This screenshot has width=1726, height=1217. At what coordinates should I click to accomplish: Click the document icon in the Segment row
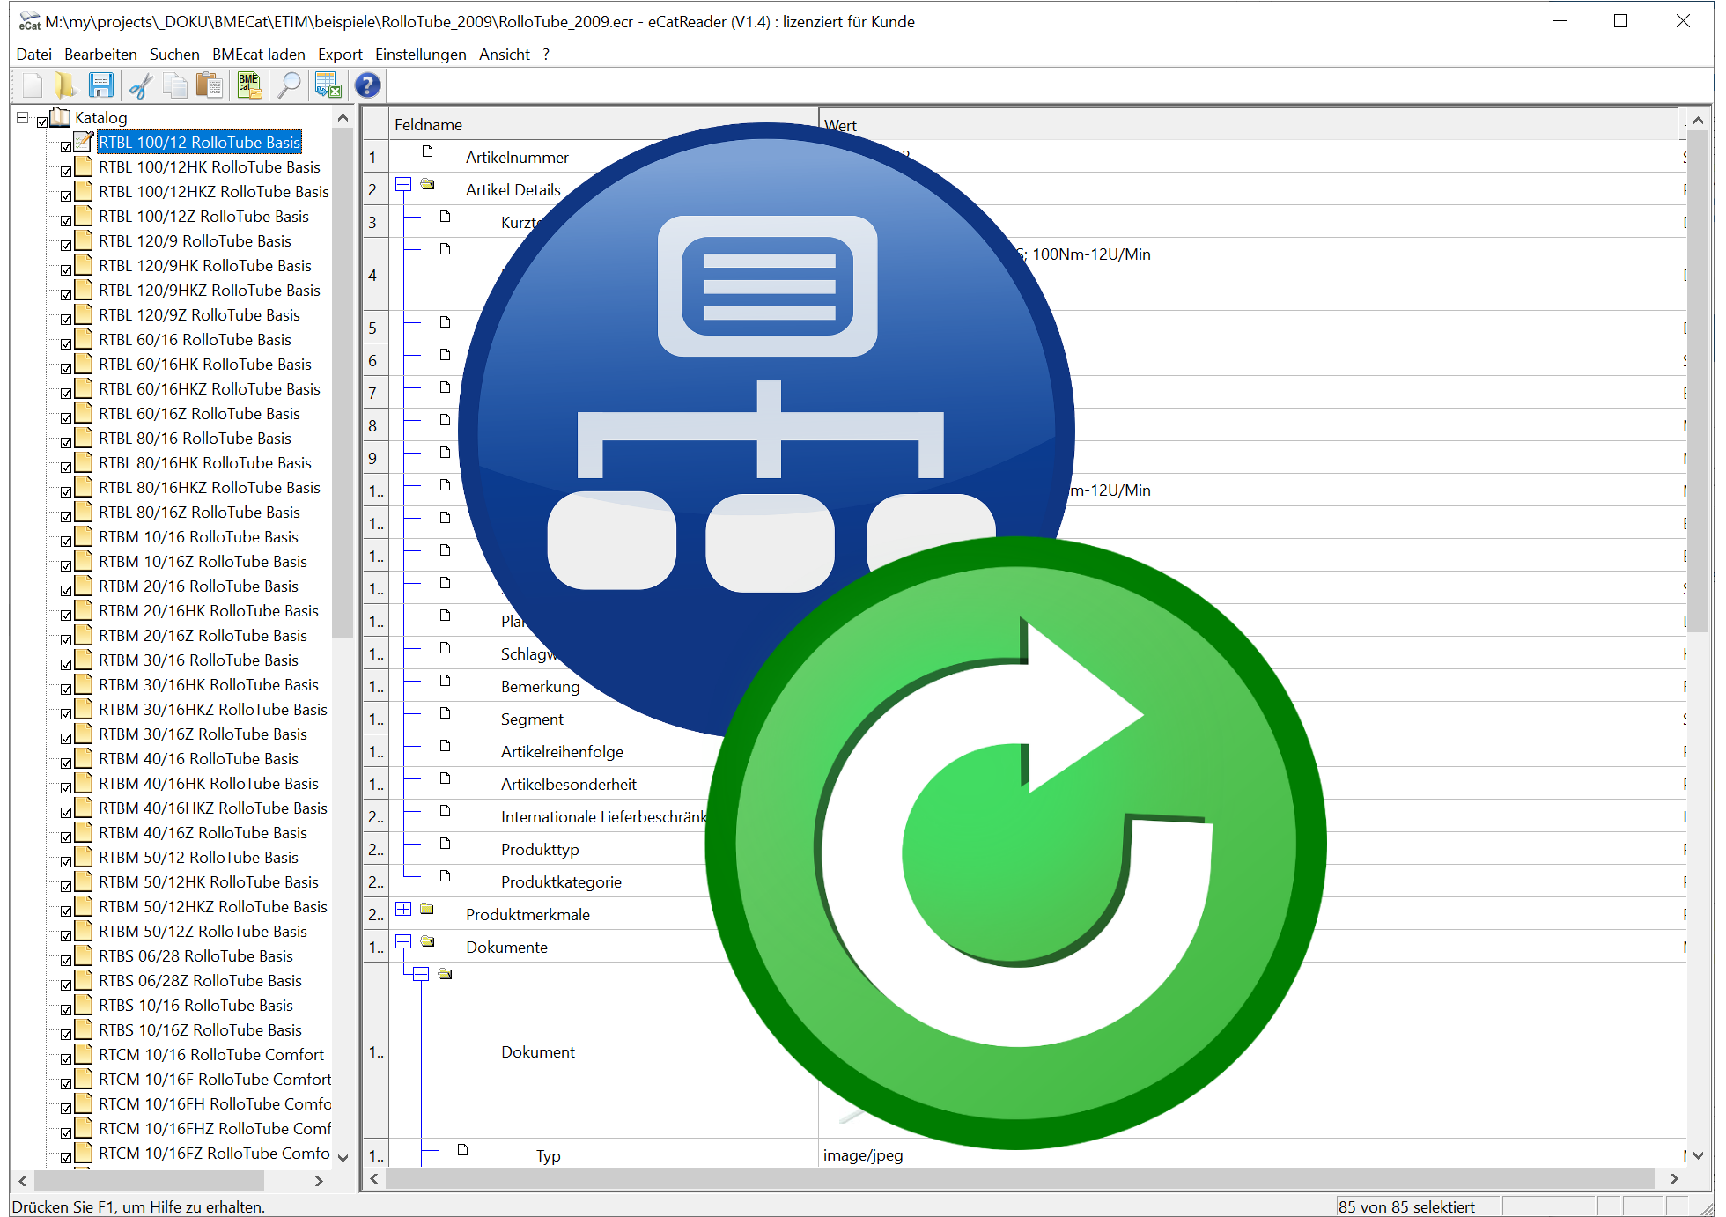tap(446, 712)
